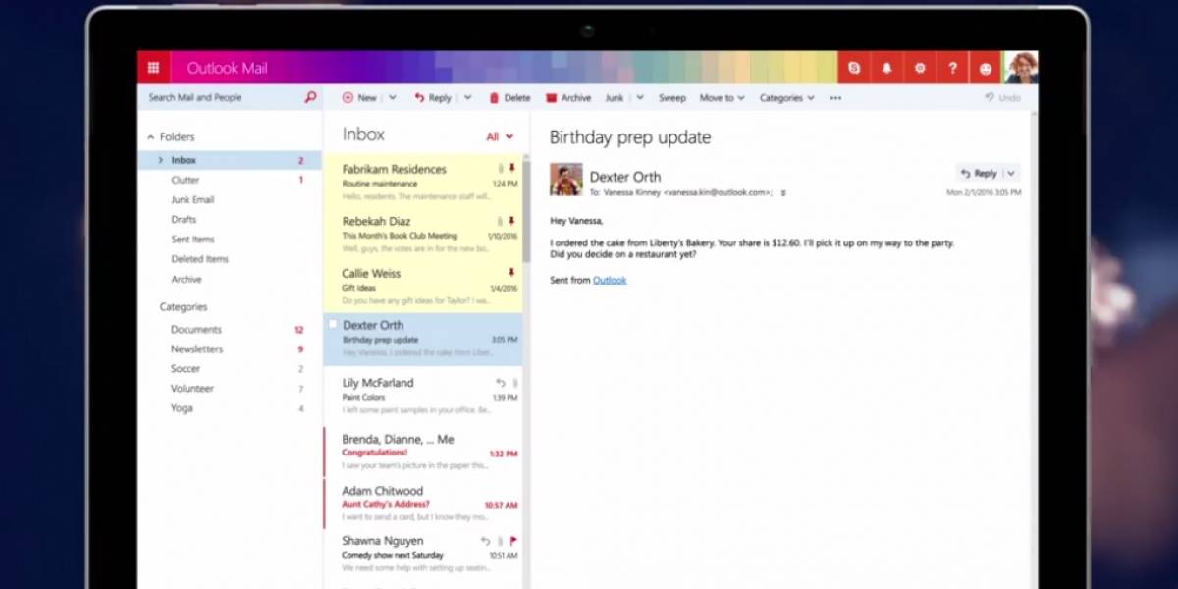This screenshot has width=1178, height=589.
Task: Archive the selected email
Action: [x=568, y=98]
